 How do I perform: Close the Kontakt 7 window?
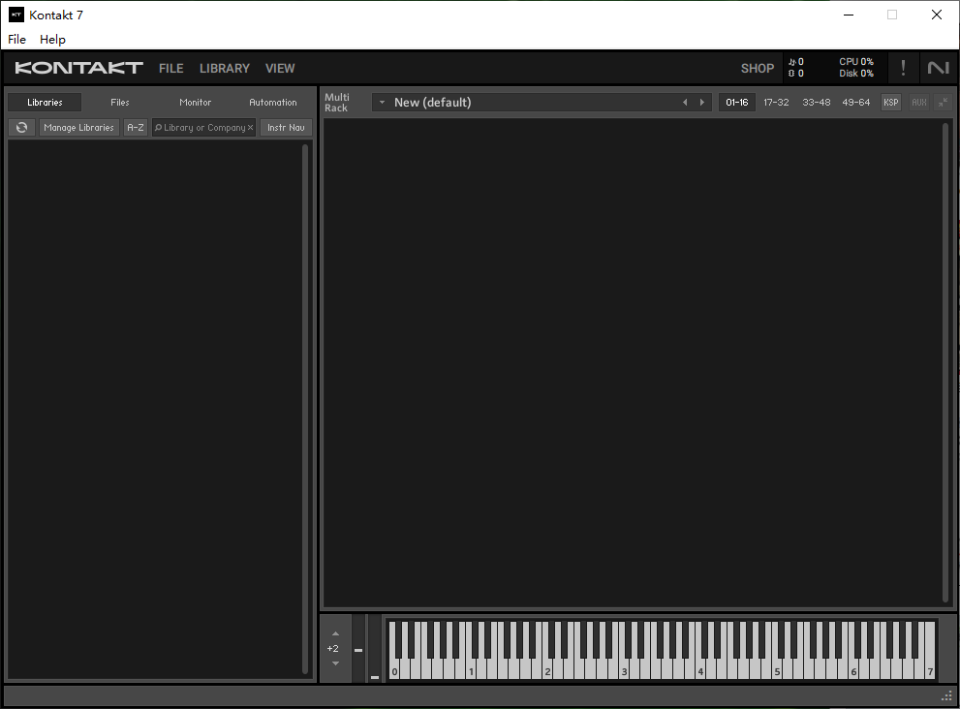[937, 15]
